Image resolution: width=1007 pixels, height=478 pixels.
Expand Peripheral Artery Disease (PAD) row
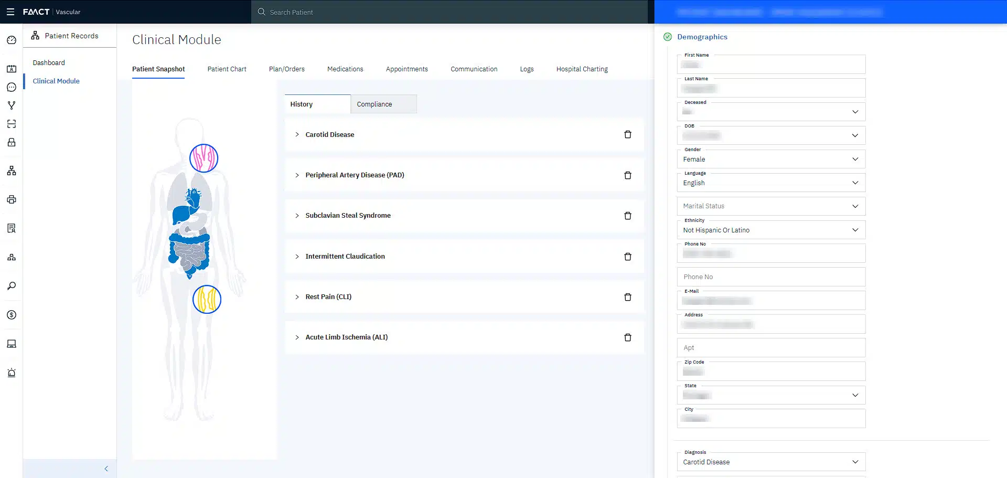[x=297, y=175]
